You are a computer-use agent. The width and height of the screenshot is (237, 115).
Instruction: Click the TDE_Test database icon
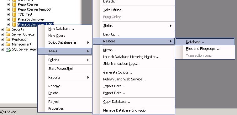14,14
